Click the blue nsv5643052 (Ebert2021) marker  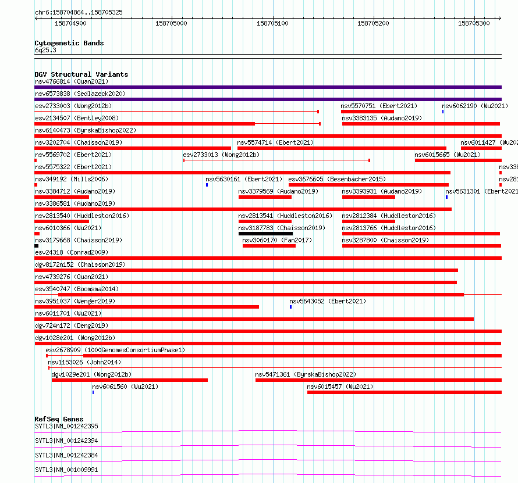pyautogui.click(x=290, y=307)
